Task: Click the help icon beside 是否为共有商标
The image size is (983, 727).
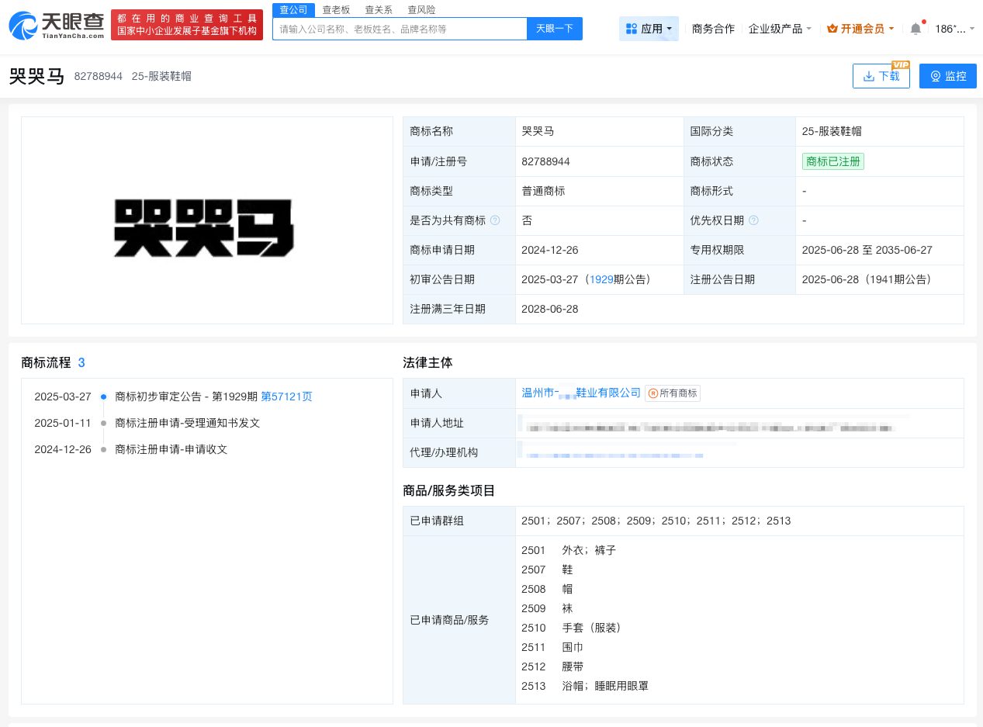Action: point(494,220)
